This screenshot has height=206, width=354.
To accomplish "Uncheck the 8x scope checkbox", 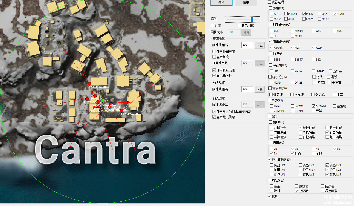I will pos(271,153).
